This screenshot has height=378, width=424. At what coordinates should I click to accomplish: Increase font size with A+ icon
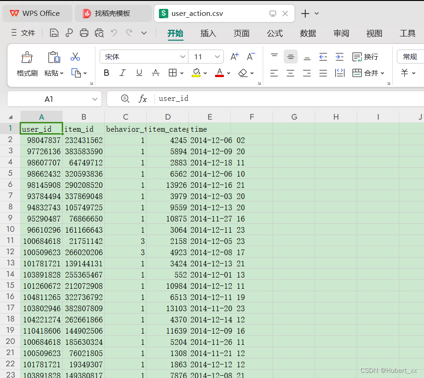click(x=235, y=57)
